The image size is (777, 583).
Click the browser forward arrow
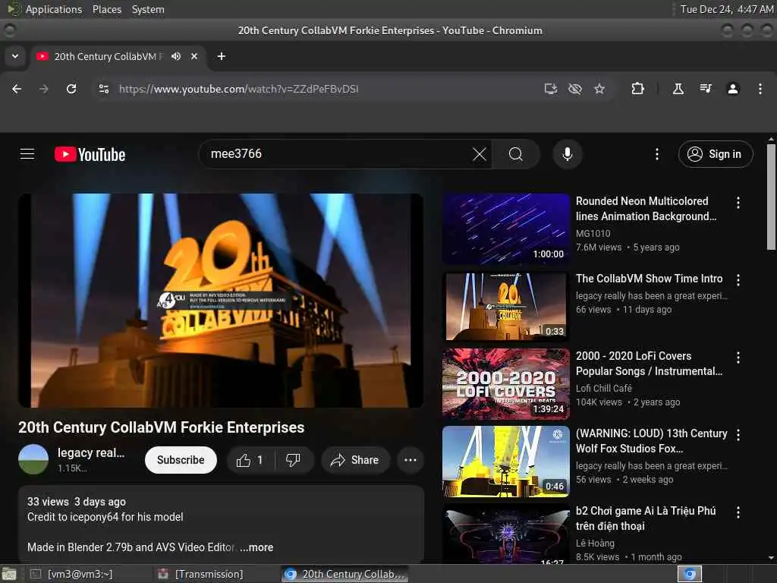tap(44, 89)
